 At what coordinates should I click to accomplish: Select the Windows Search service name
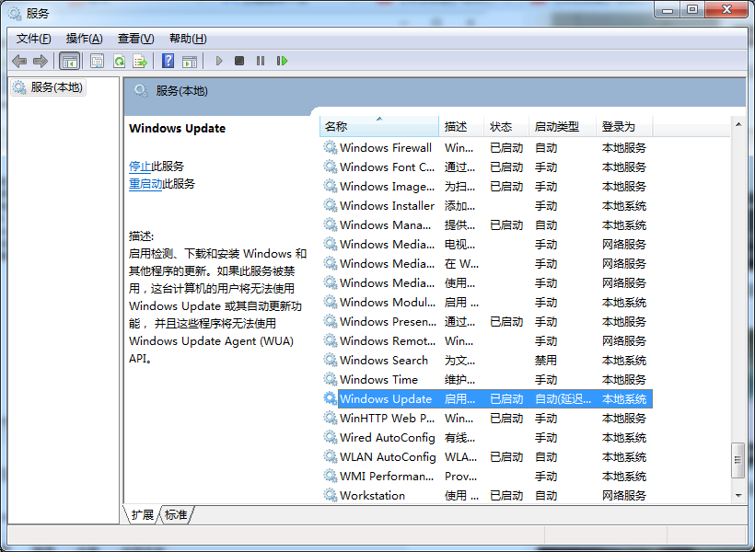pyautogui.click(x=384, y=360)
